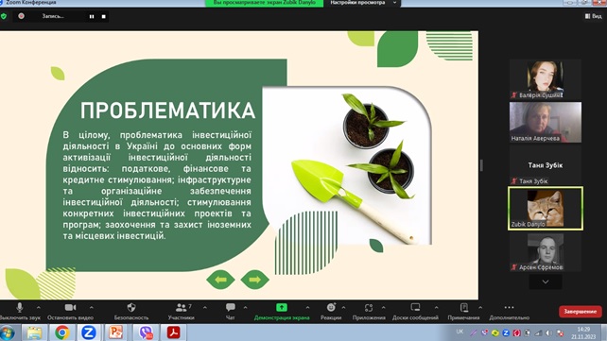Open the Вид view menu

pos(594,16)
